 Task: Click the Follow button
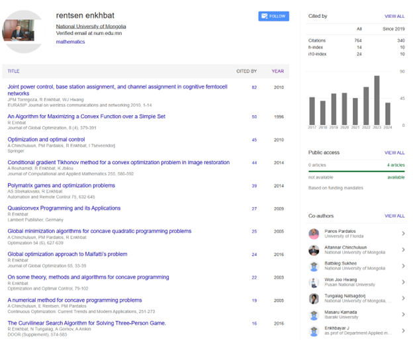point(273,16)
